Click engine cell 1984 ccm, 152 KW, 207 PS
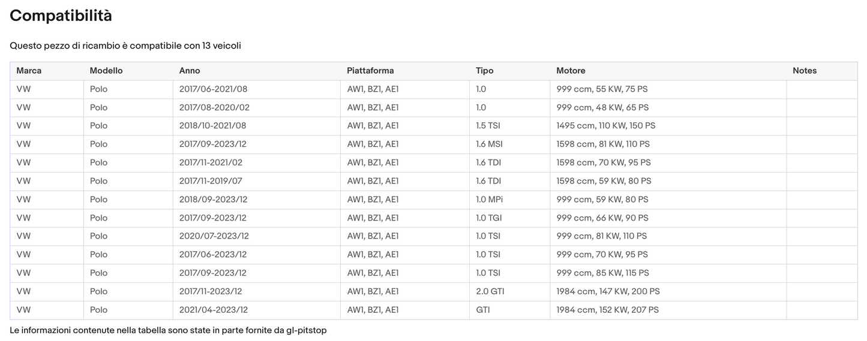867x341 pixels. tap(607, 310)
